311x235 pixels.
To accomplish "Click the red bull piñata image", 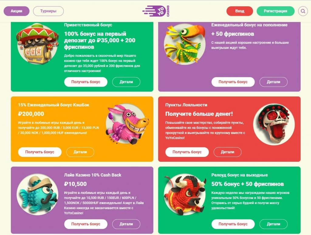I will pyautogui.click(x=185, y=195).
